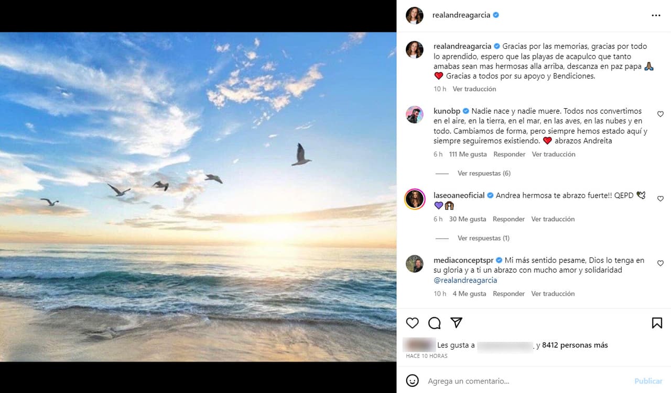The image size is (671, 393).
Task: Like the post with the heart icon
Action: coord(413,323)
